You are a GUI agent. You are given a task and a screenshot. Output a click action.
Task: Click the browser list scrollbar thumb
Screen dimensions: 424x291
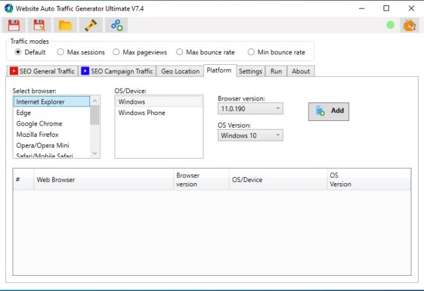click(x=95, y=115)
